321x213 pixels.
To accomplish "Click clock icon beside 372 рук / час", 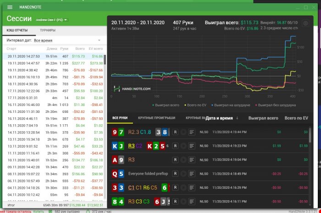I will pos(88,211).
